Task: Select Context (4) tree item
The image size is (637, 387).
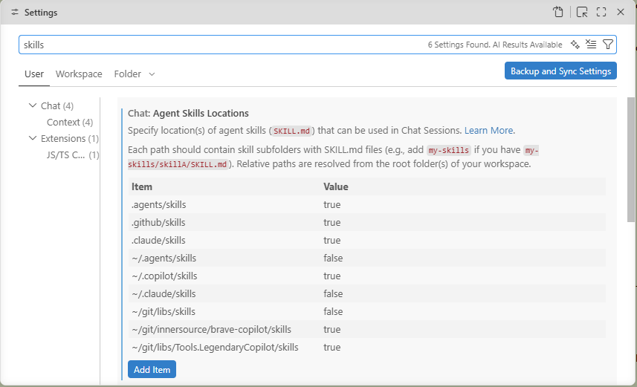Action: pyautogui.click(x=70, y=123)
